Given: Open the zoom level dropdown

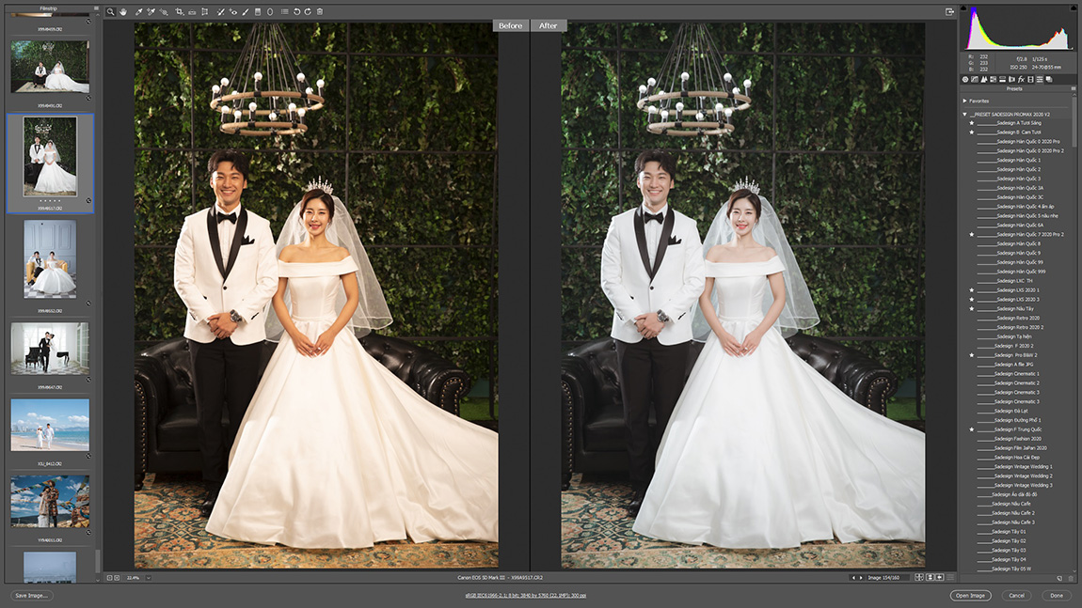Looking at the screenshot, I should coord(149,578).
